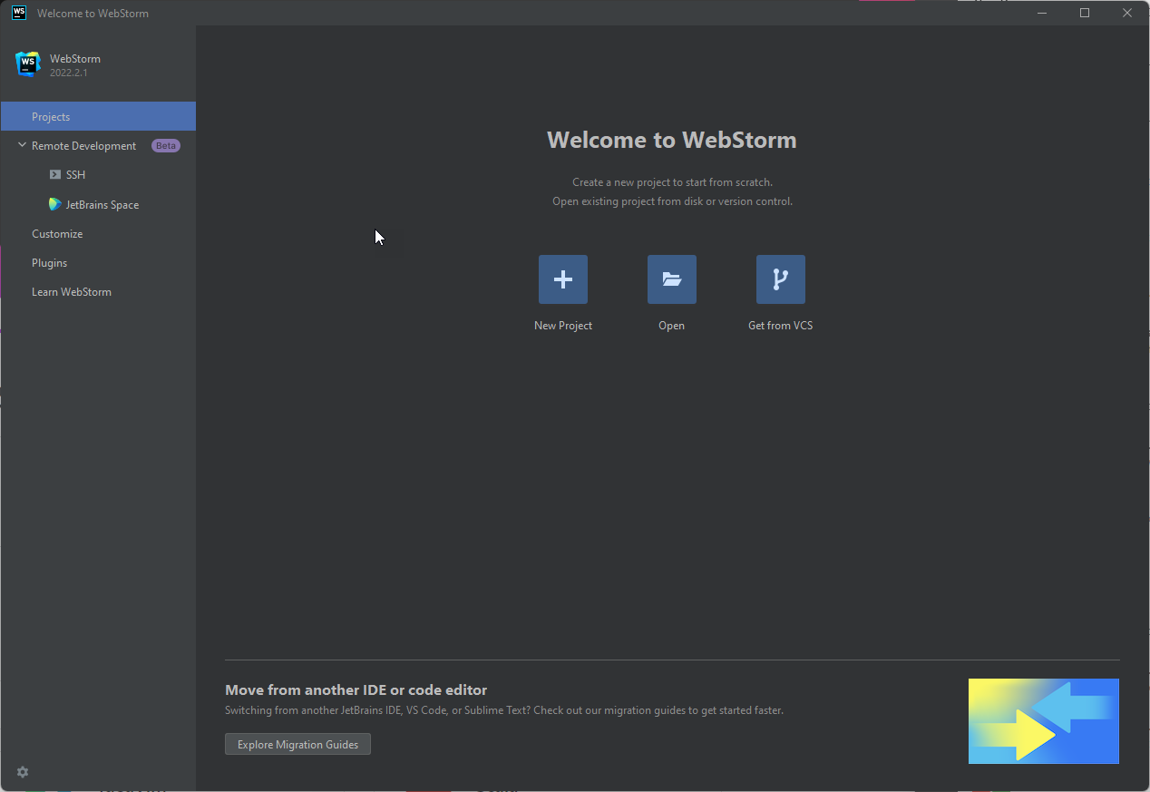This screenshot has width=1150, height=792.
Task: Click the WS icon in title bar
Action: tap(19, 13)
